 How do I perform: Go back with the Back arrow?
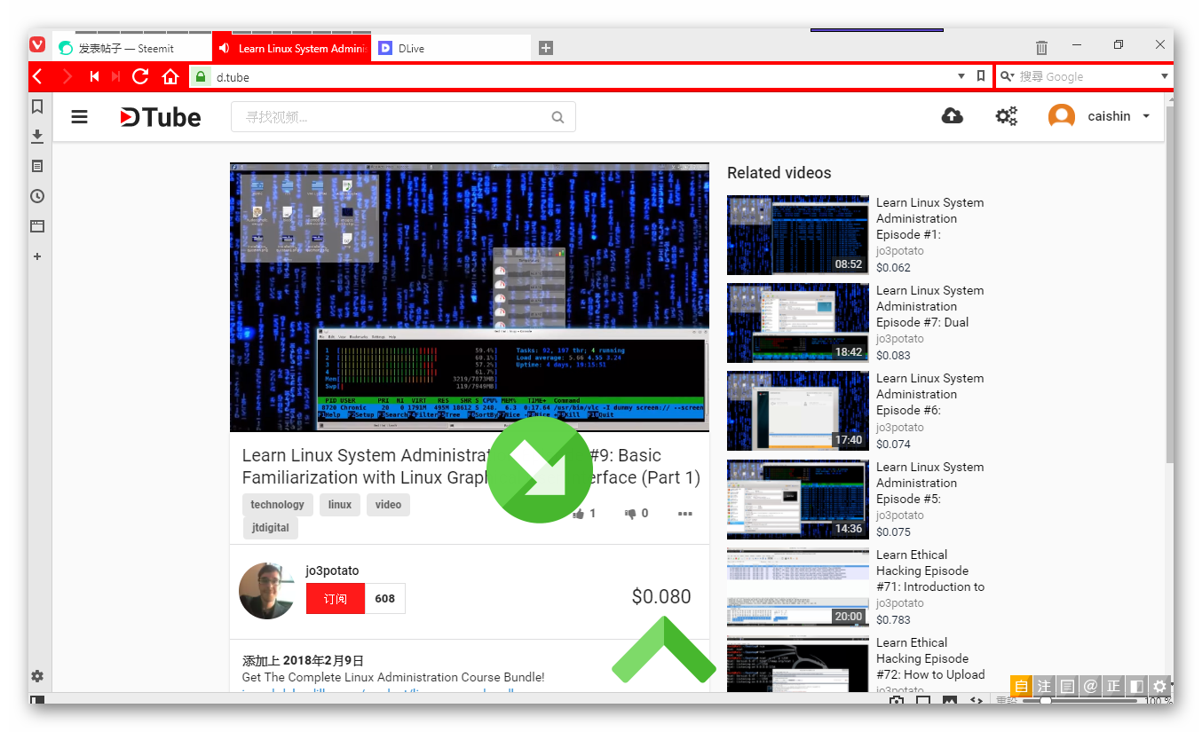[37, 77]
